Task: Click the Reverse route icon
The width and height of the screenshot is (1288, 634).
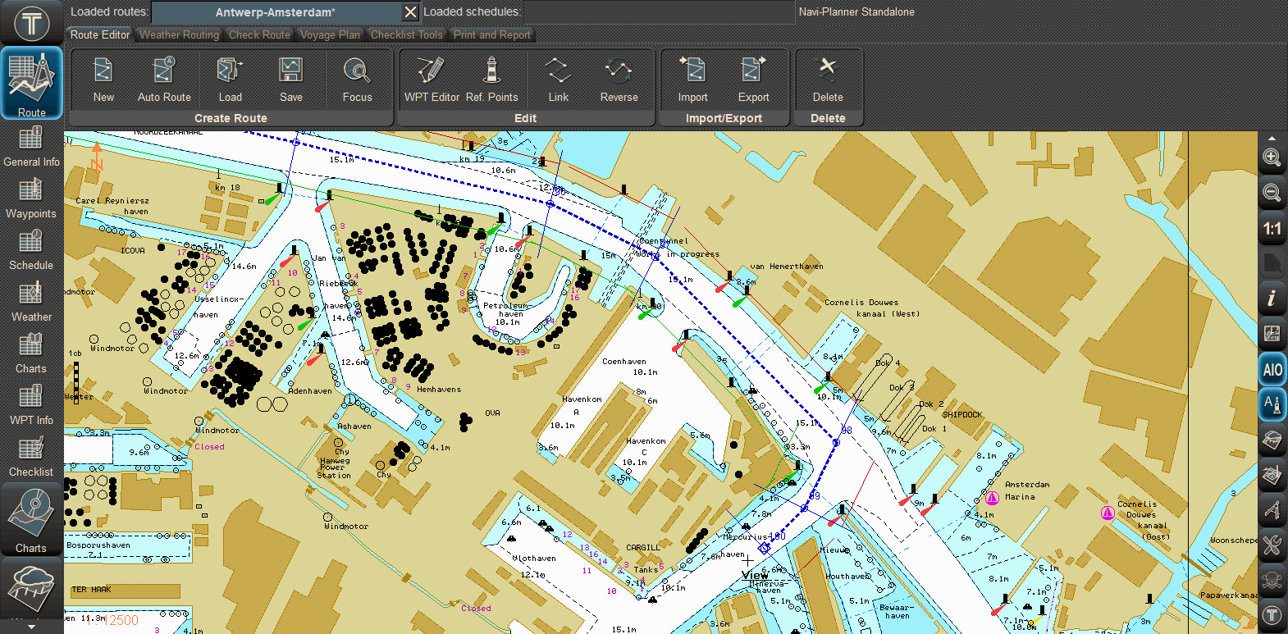Action: (619, 79)
